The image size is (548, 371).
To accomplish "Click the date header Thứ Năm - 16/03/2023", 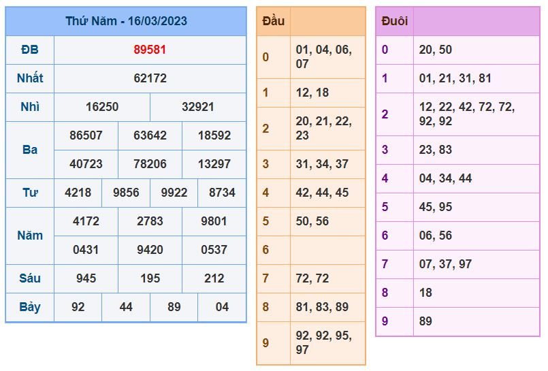I will (126, 21).
